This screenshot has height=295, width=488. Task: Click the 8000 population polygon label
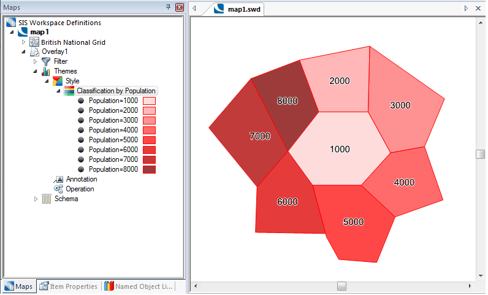[x=287, y=102]
